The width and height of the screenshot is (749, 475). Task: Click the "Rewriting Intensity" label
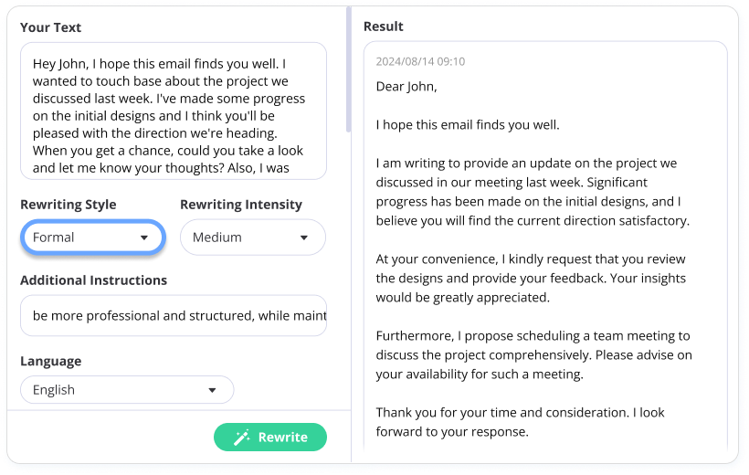pyautogui.click(x=241, y=205)
